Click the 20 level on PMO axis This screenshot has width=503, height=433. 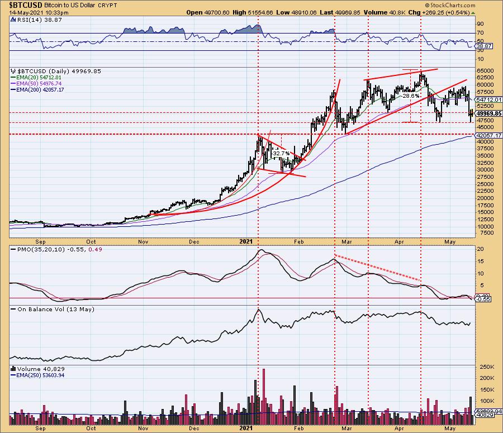coord(481,249)
